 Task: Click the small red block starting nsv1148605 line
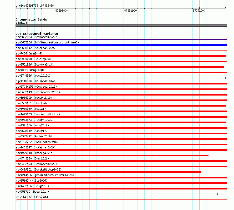tap(17, 200)
